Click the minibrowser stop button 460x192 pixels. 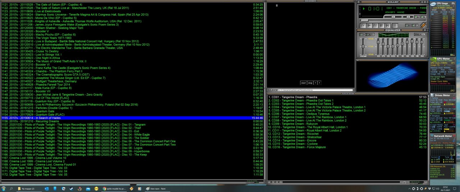[x=310, y=83]
